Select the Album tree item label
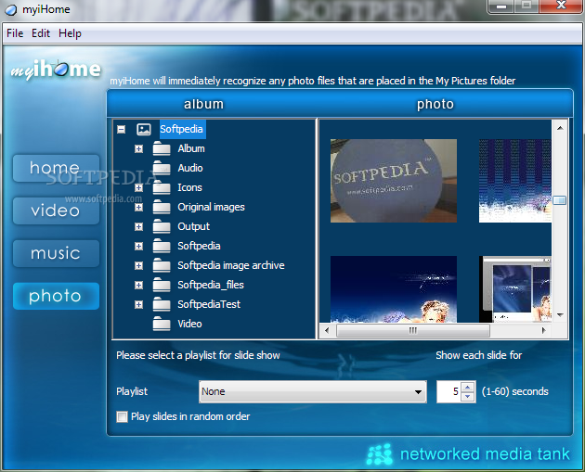The width and height of the screenshot is (585, 472). pos(191,148)
